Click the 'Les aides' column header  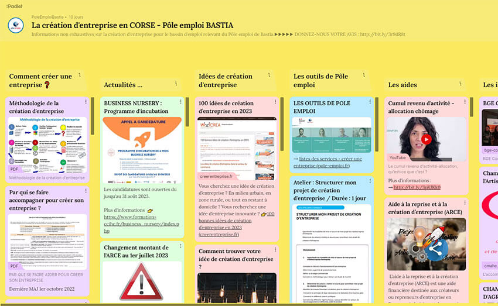[403, 85]
